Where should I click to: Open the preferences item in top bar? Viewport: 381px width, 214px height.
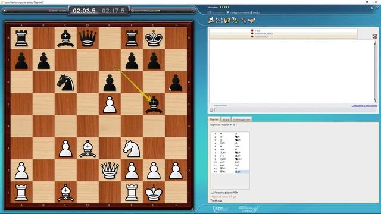point(238,12)
